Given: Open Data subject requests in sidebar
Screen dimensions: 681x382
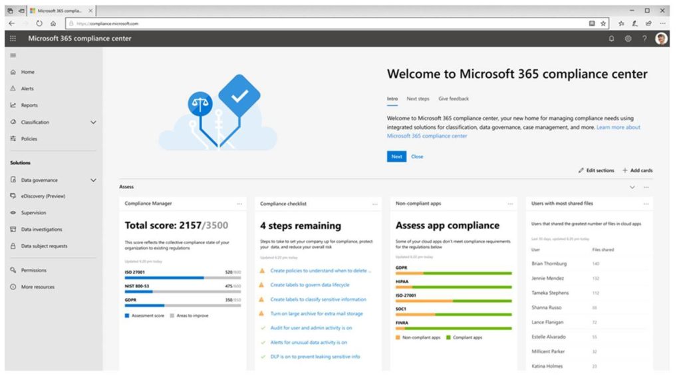Looking at the screenshot, I should pyautogui.click(x=45, y=246).
